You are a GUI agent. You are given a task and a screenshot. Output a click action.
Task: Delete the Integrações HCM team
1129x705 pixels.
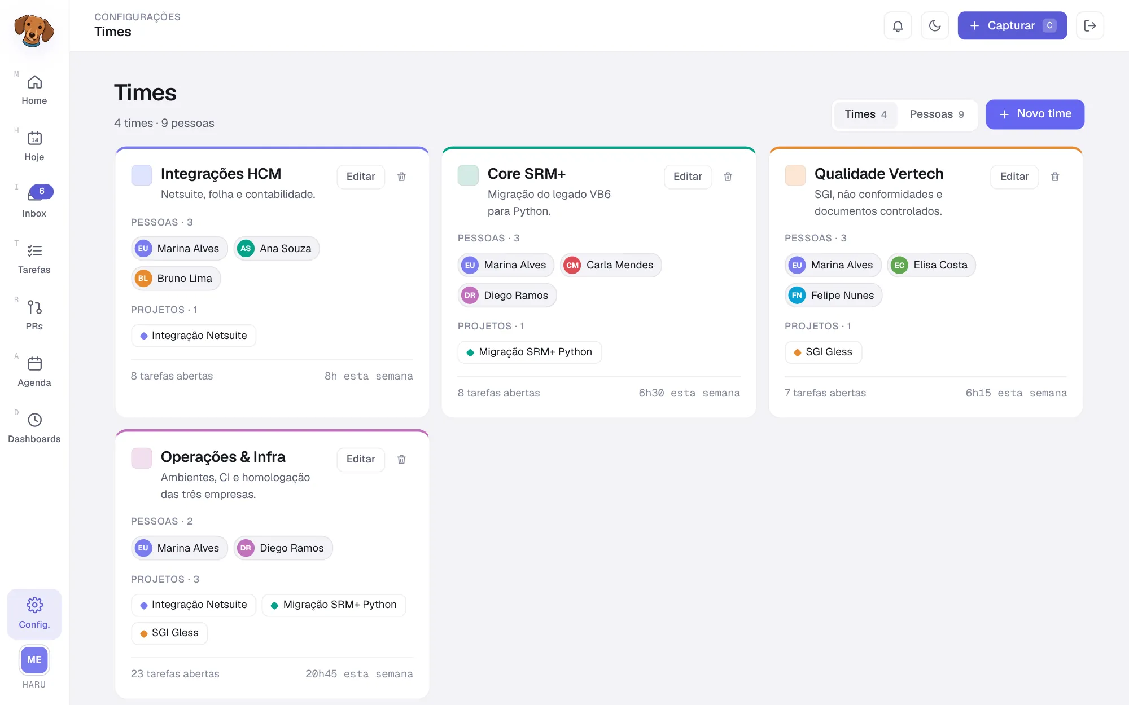(x=401, y=177)
